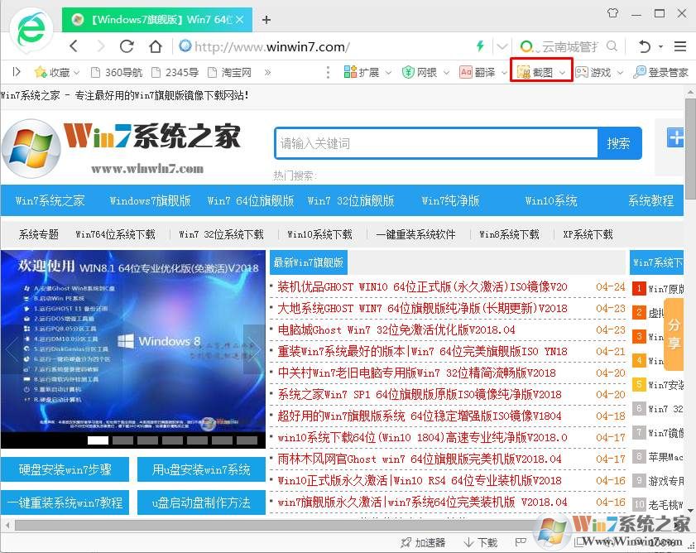Click the 扩展 extensions icon
696x553 pixels.
(x=350, y=71)
